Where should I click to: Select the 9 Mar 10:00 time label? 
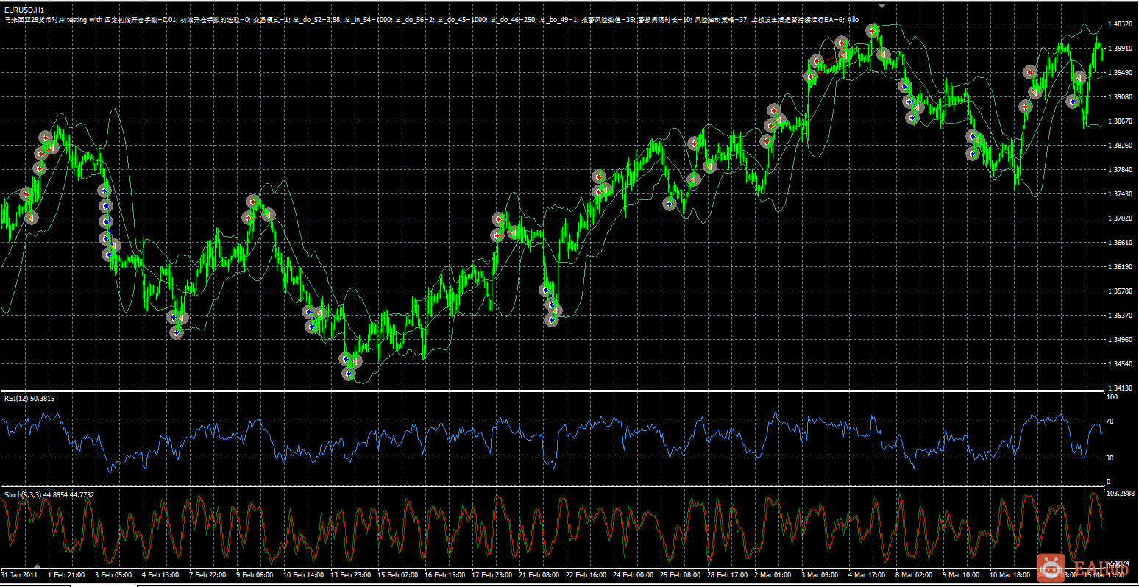tap(961, 574)
